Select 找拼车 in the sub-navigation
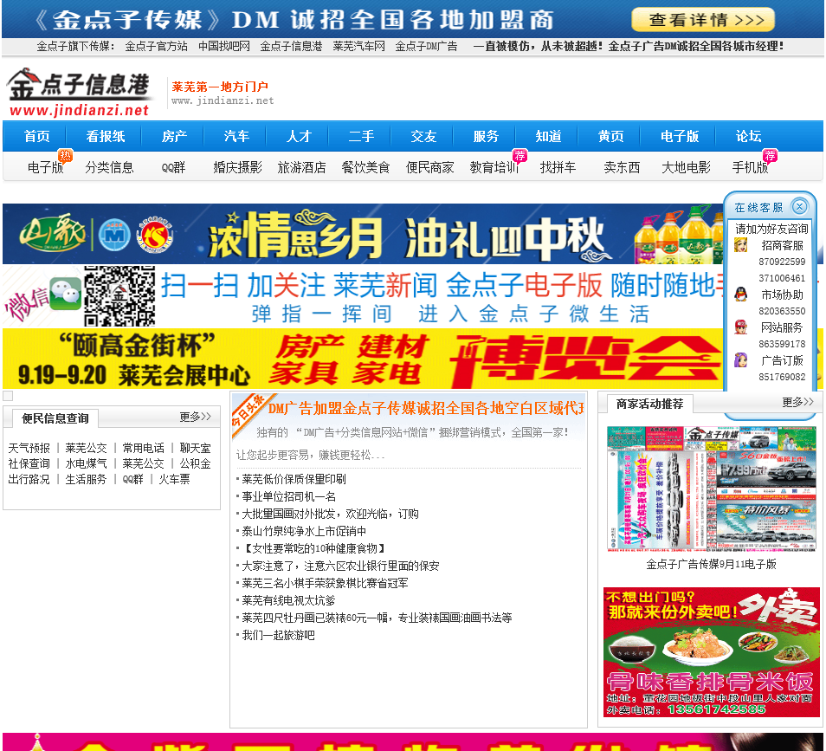826x751 pixels. (558, 167)
